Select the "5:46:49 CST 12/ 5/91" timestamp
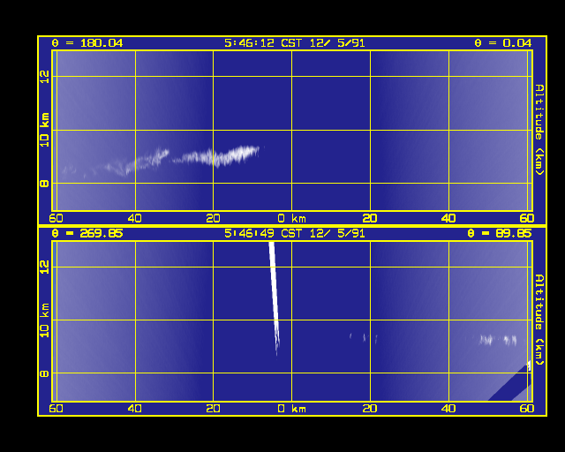565x452 pixels. [294, 234]
